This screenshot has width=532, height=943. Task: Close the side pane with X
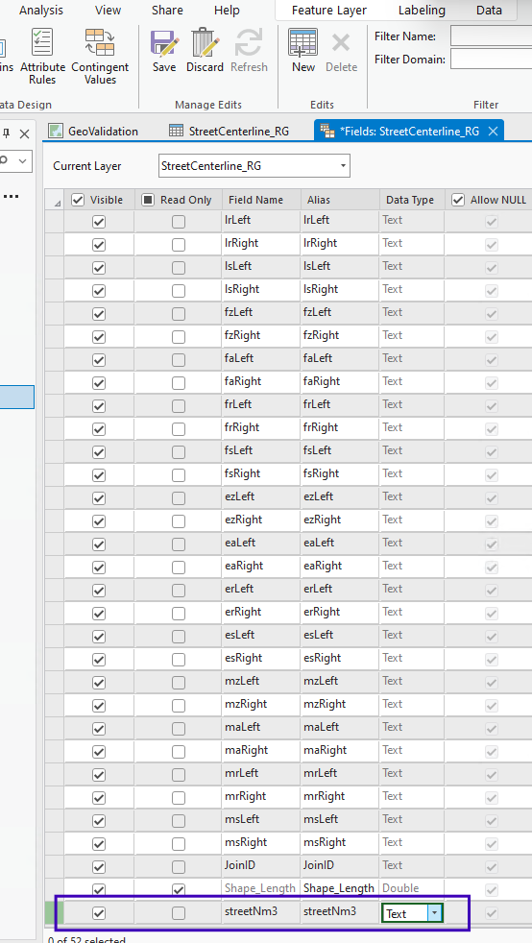pos(25,134)
